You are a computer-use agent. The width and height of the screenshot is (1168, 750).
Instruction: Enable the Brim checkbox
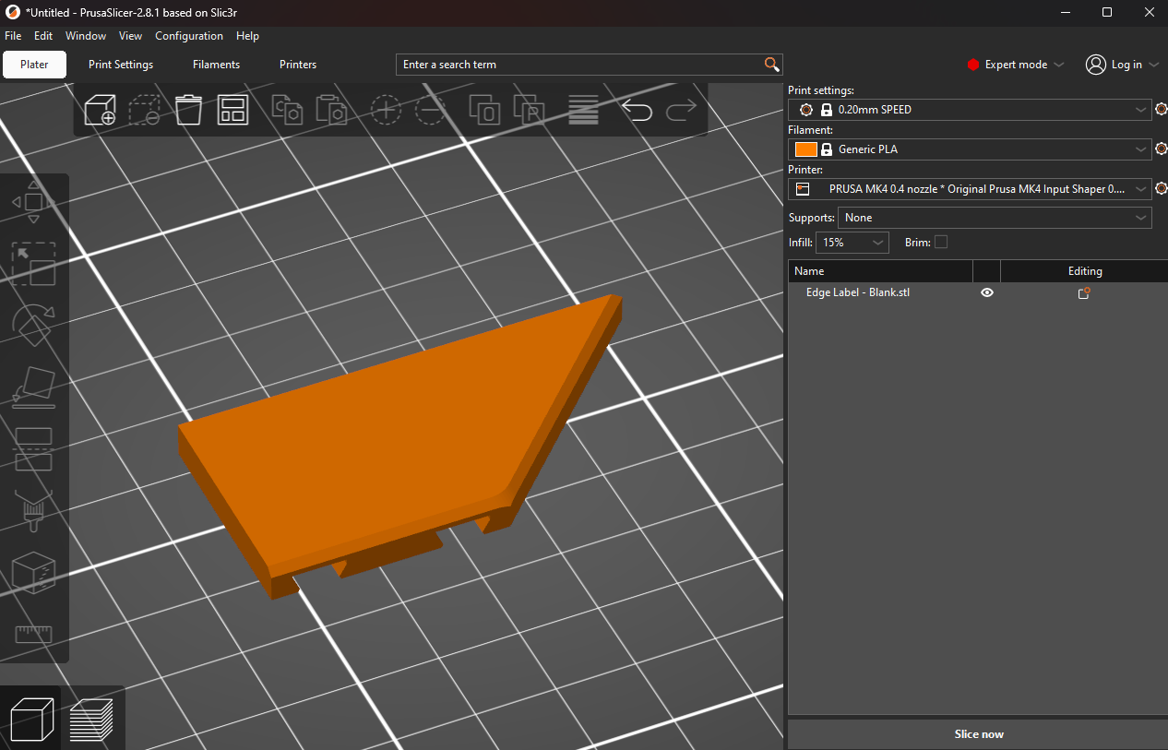coord(941,242)
